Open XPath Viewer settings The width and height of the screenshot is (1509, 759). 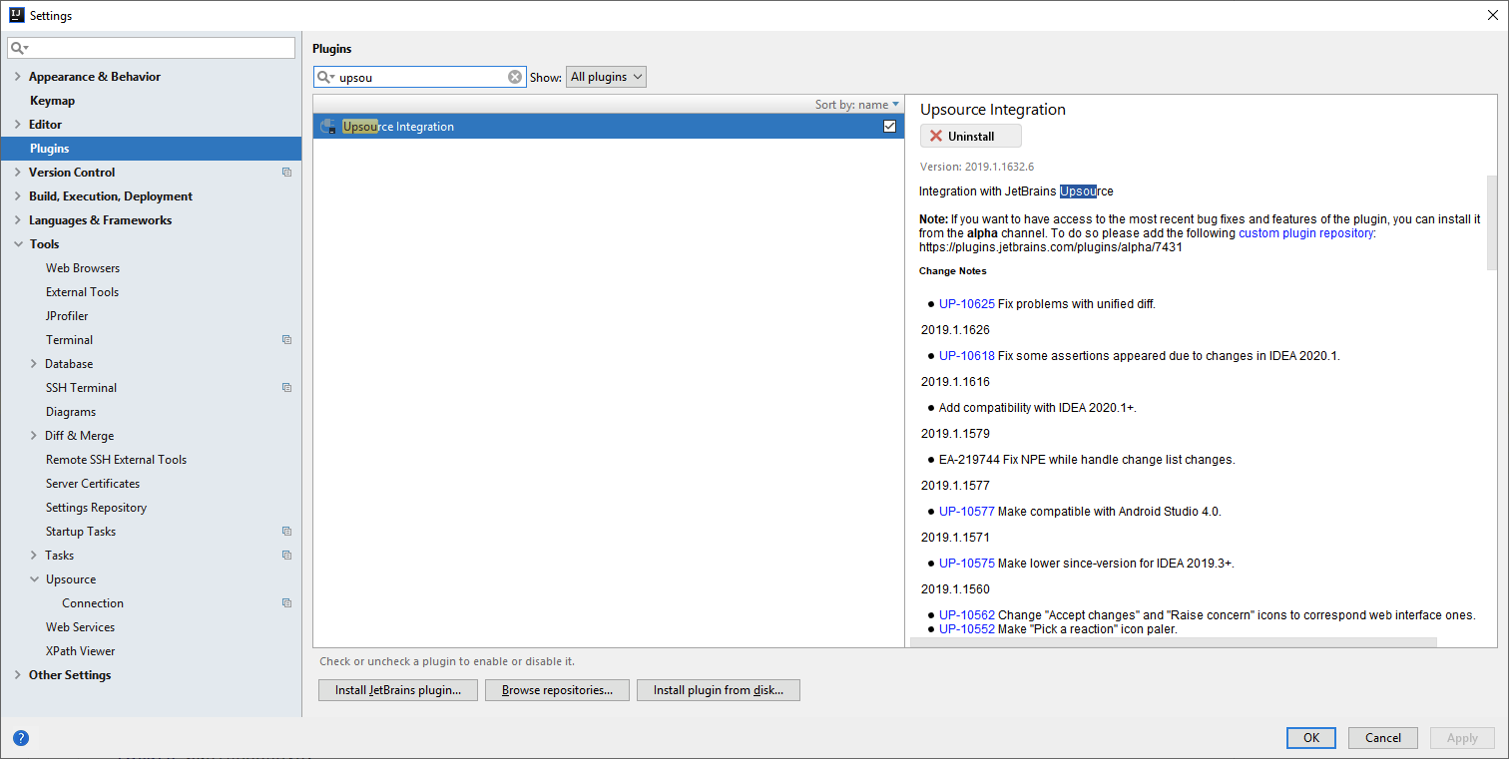tap(80, 651)
